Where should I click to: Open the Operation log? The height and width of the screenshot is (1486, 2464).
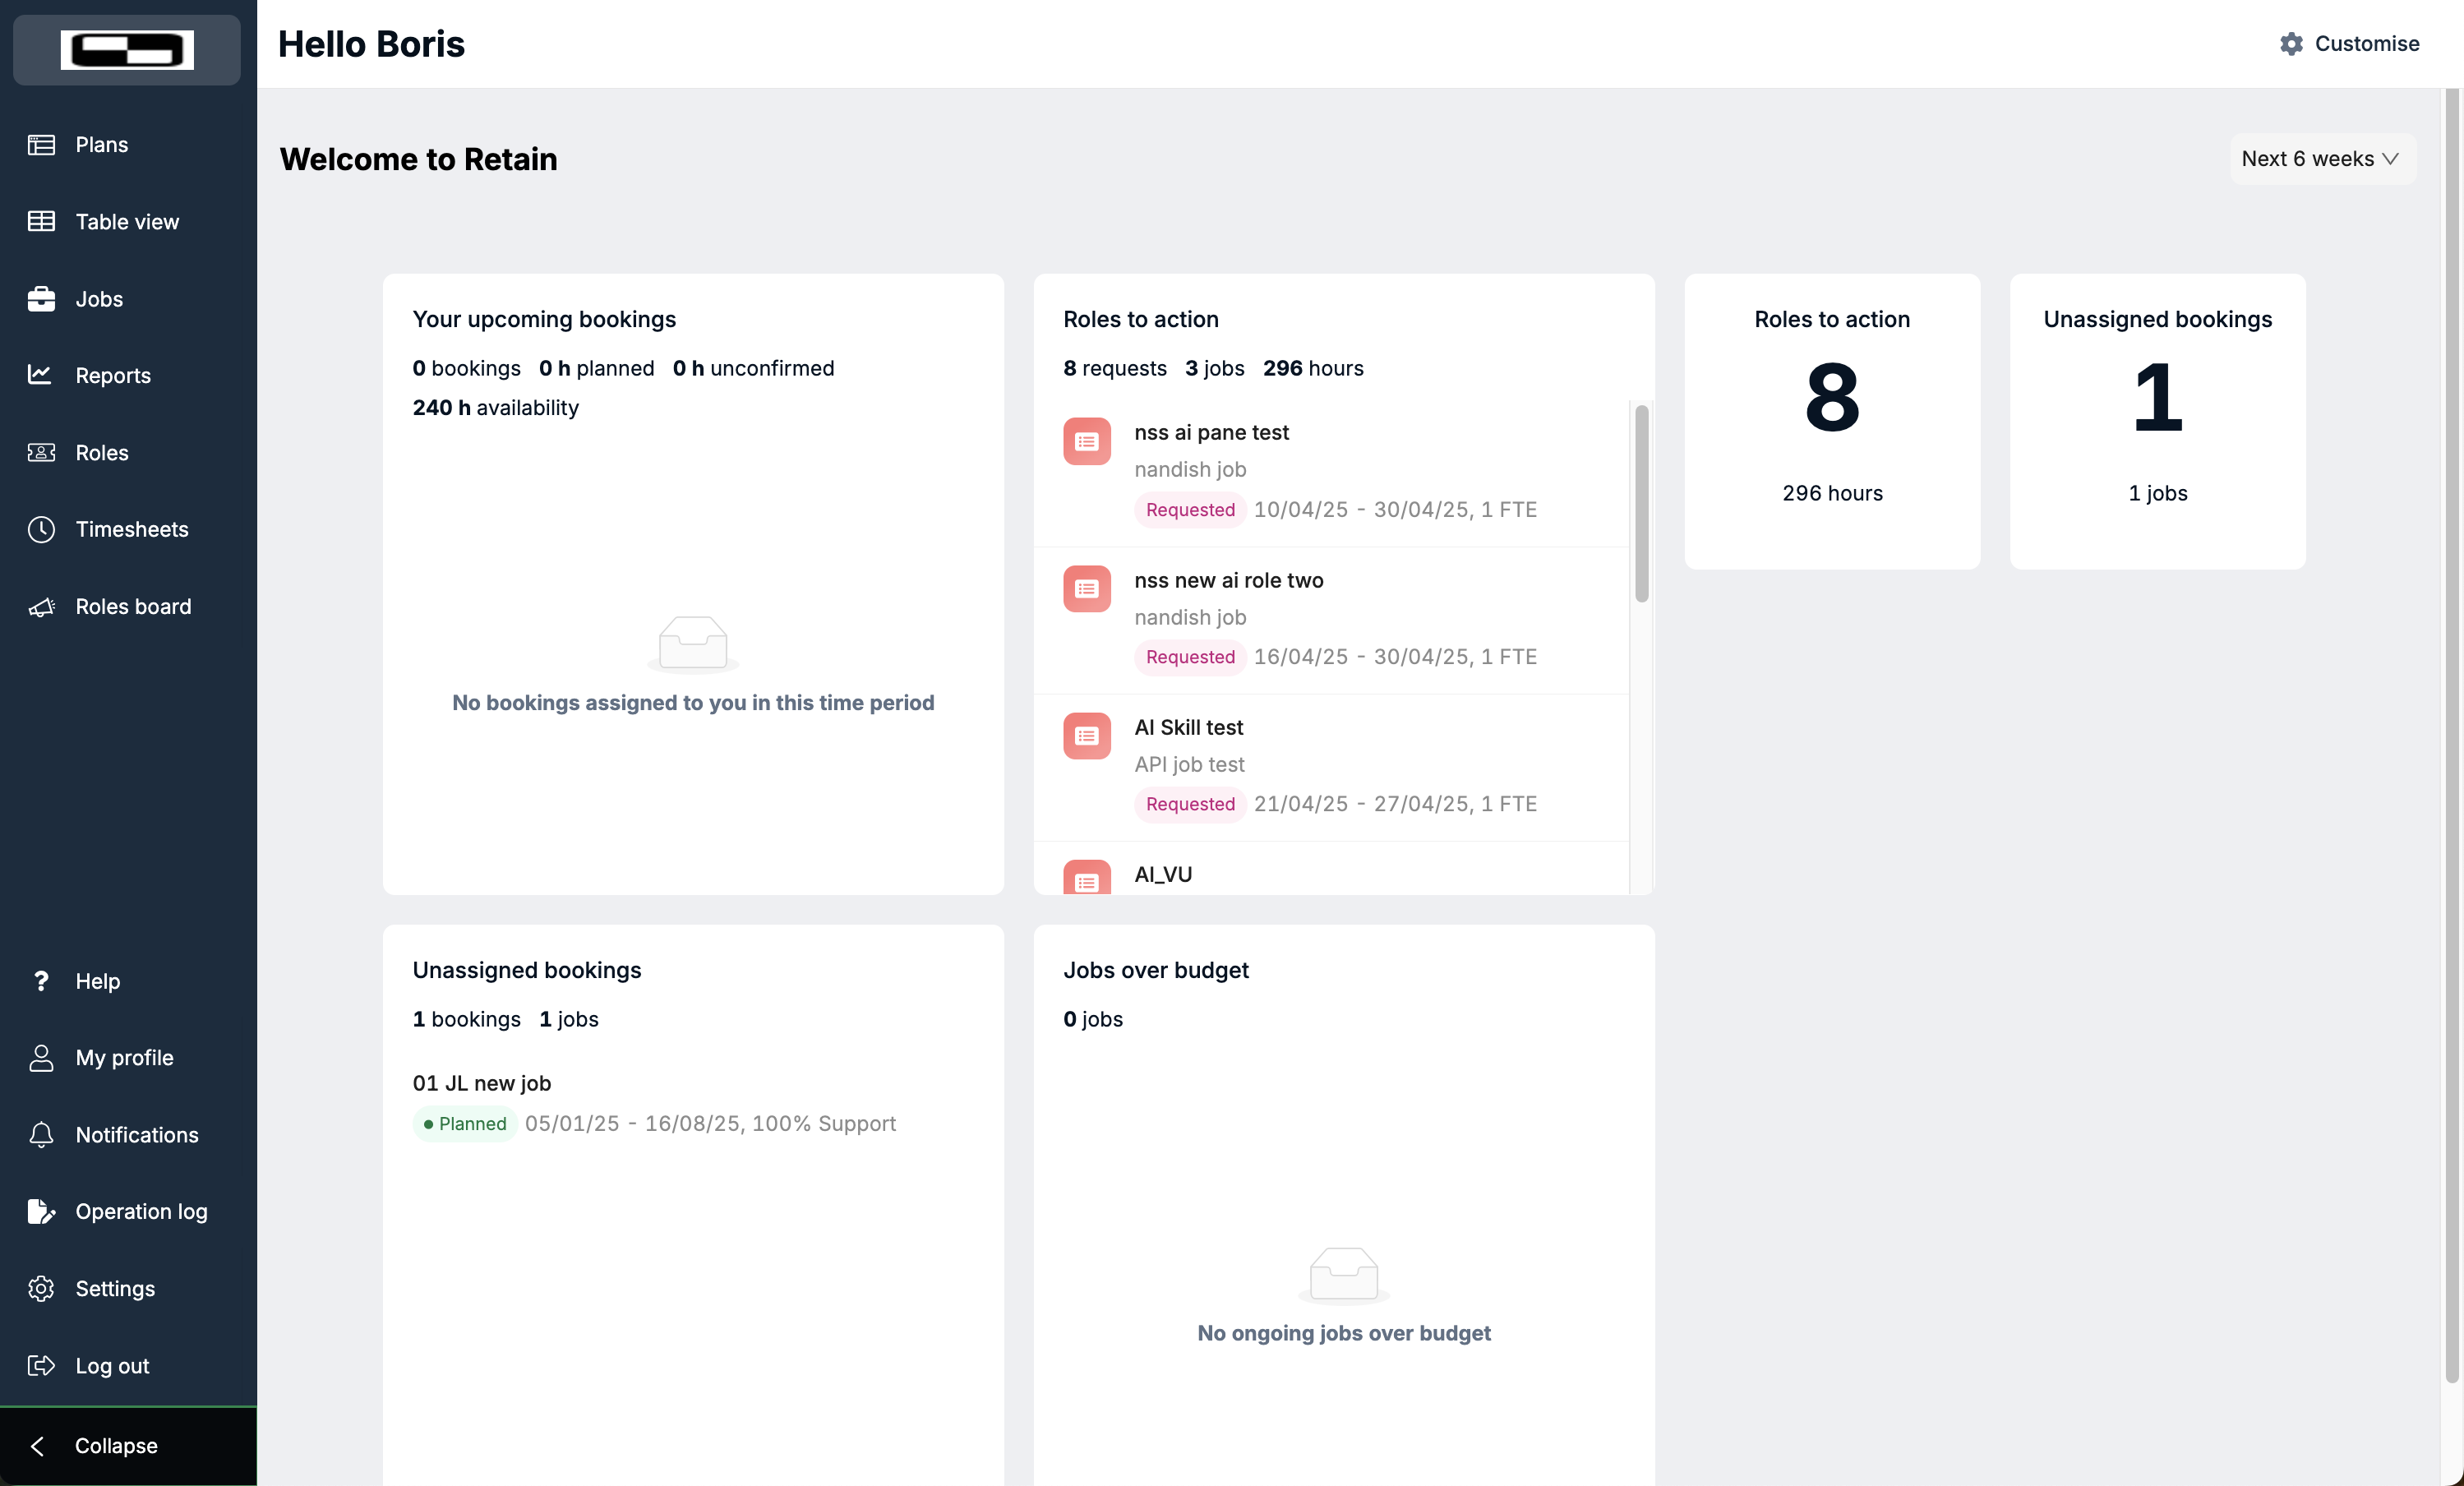pyautogui.click(x=141, y=1211)
